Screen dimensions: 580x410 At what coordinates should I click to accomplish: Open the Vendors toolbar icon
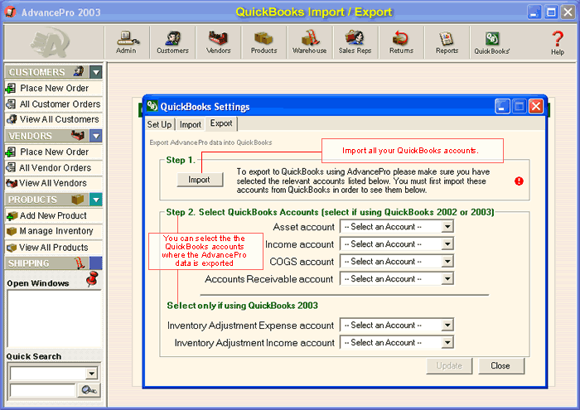coord(218,42)
